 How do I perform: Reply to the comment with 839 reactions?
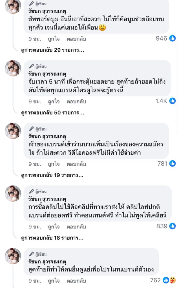76,226
